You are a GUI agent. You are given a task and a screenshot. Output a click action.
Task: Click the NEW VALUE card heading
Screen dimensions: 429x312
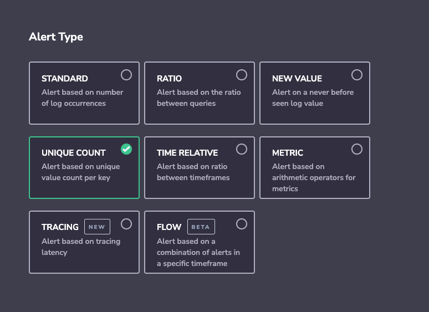pos(297,79)
